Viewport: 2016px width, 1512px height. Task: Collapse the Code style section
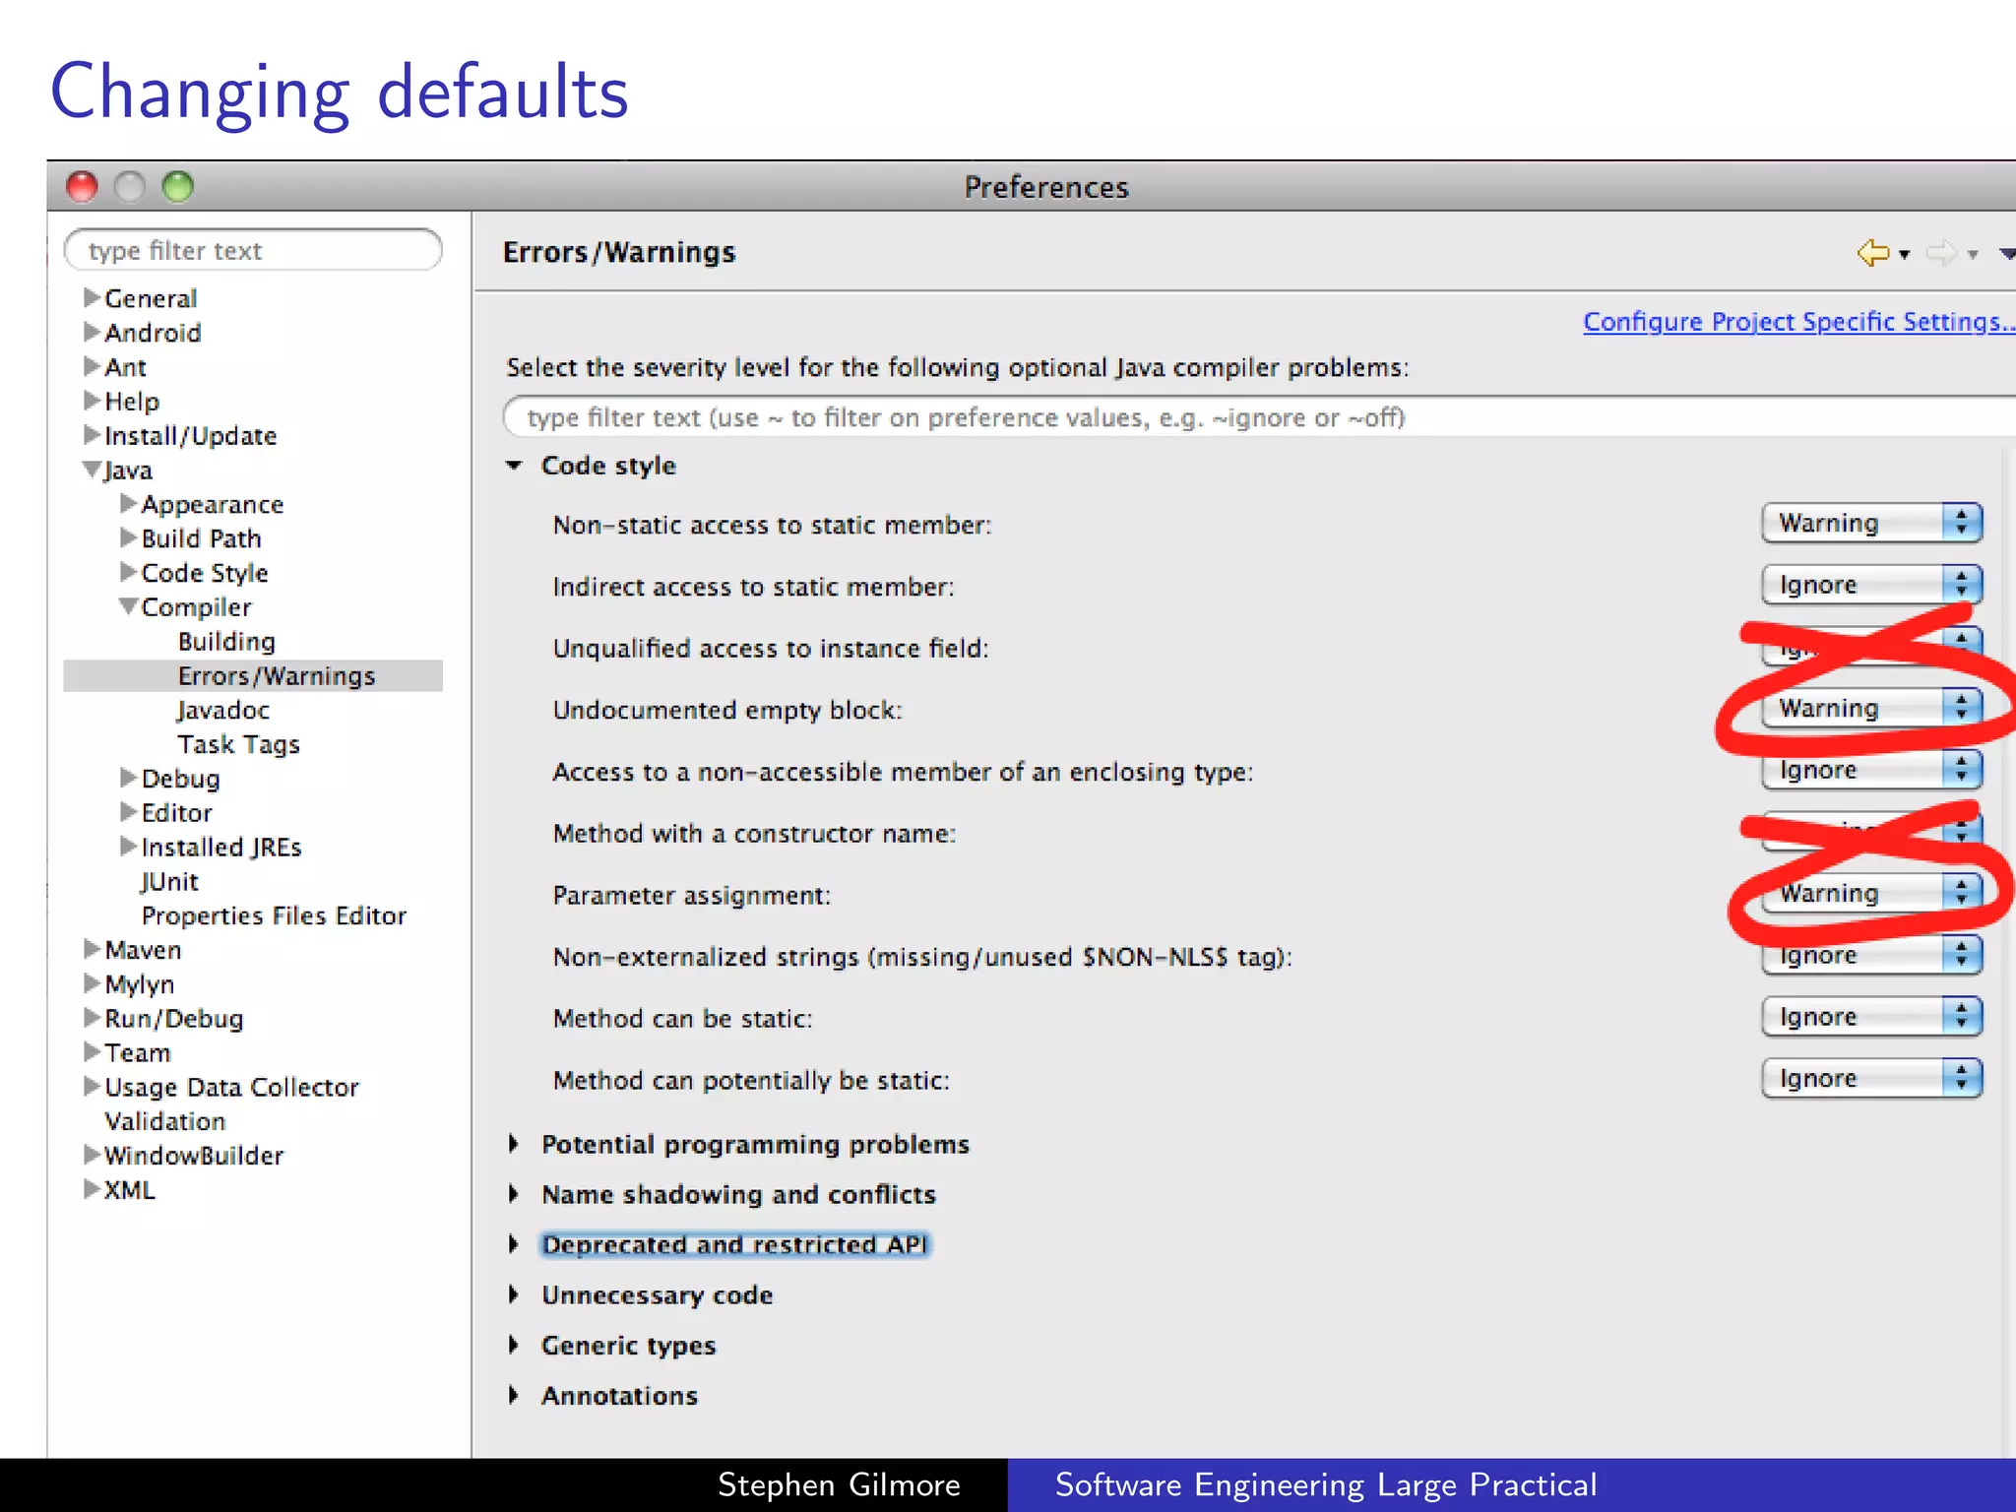pos(514,466)
